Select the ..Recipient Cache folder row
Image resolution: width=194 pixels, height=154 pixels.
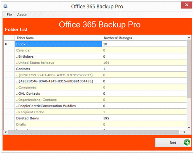click(x=58, y=112)
